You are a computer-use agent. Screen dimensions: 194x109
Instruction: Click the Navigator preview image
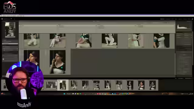point(10,30)
